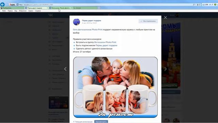This screenshot has height=123, width=218.
Task: Focus the vk.com address bar
Action: pos(104,4)
